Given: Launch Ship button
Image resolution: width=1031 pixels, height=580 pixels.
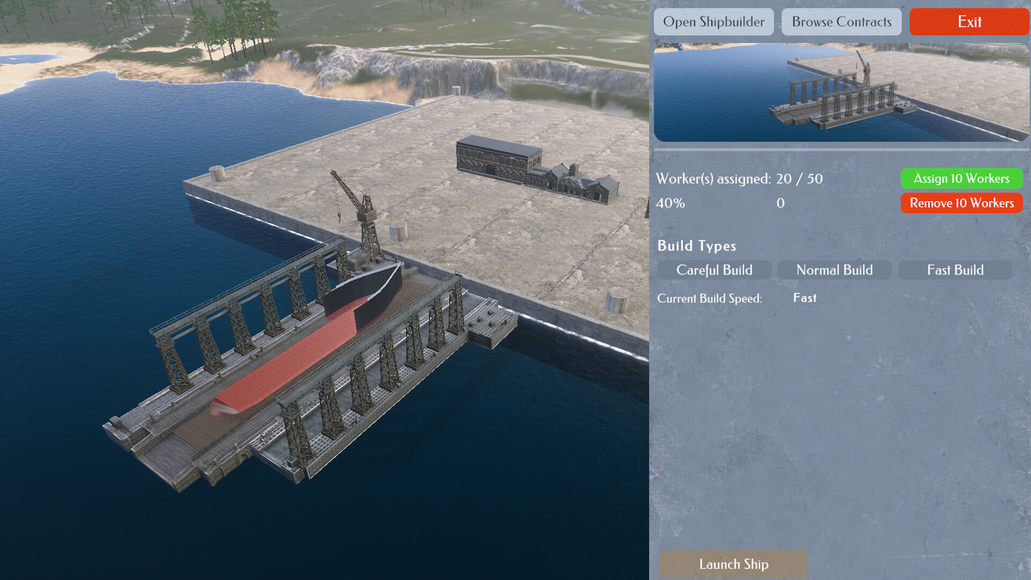Looking at the screenshot, I should click(x=734, y=564).
